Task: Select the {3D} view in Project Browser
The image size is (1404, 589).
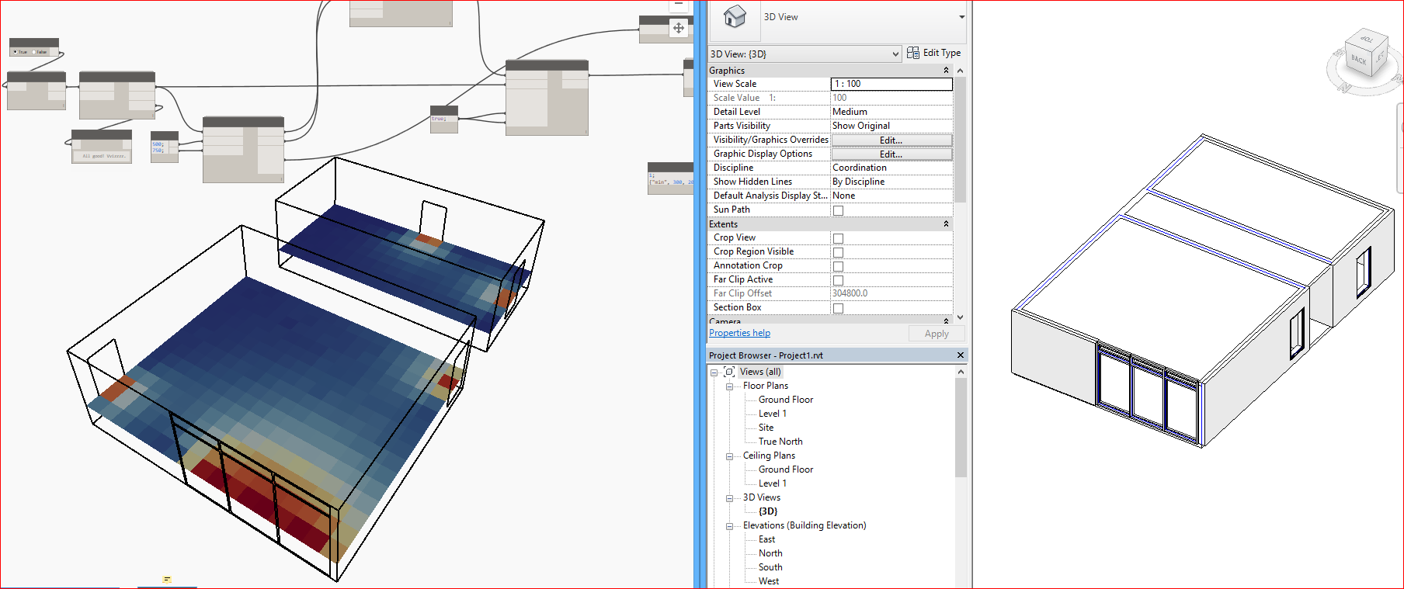Action: pyautogui.click(x=767, y=511)
